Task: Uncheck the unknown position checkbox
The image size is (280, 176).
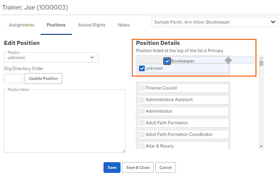Action: [x=142, y=68]
